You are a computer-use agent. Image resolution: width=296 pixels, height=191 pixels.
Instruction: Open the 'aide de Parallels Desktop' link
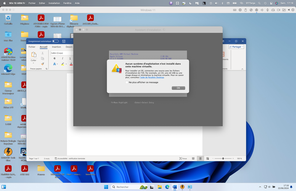(x=152, y=77)
